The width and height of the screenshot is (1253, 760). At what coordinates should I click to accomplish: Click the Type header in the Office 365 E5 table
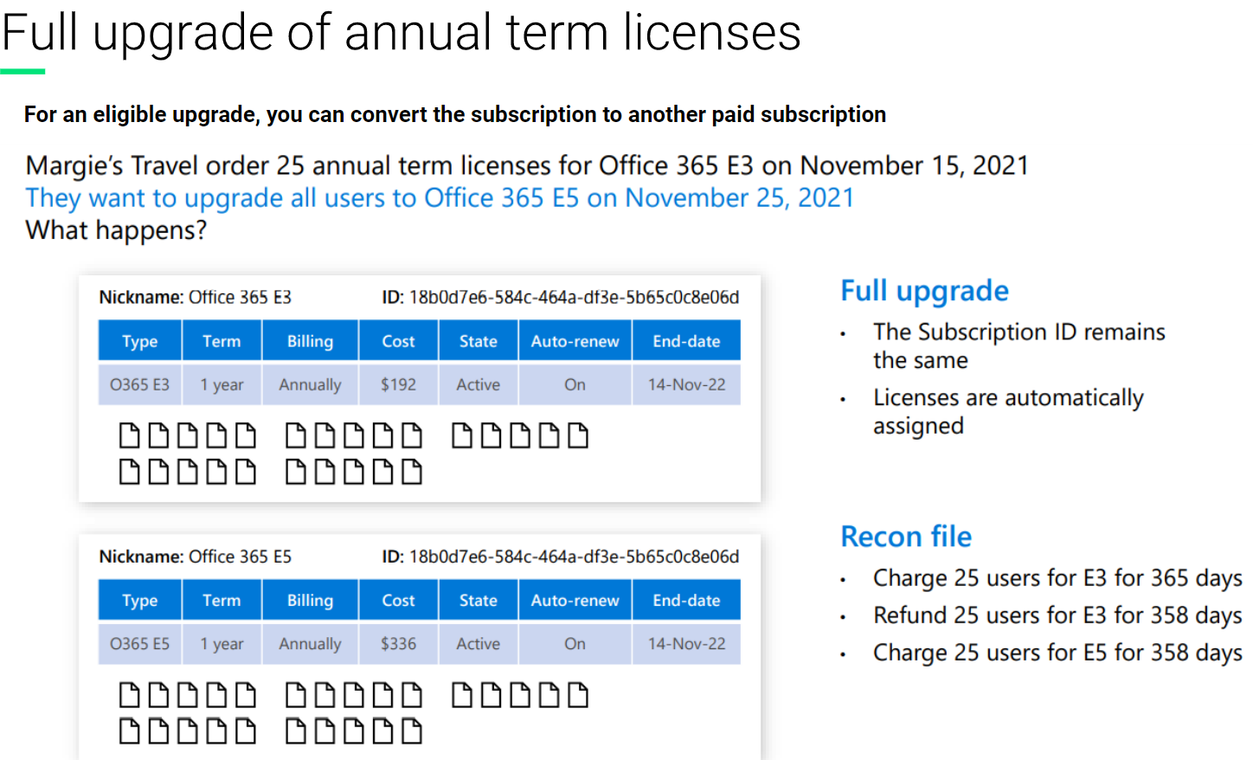pos(139,600)
